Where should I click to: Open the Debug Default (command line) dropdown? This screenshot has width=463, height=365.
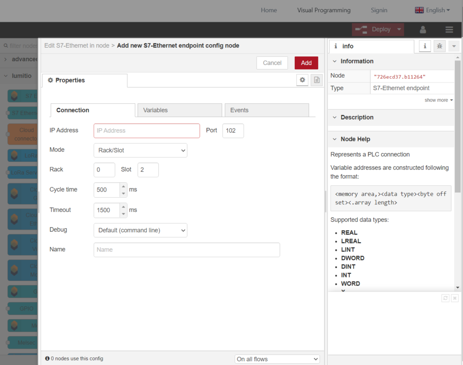(x=141, y=230)
